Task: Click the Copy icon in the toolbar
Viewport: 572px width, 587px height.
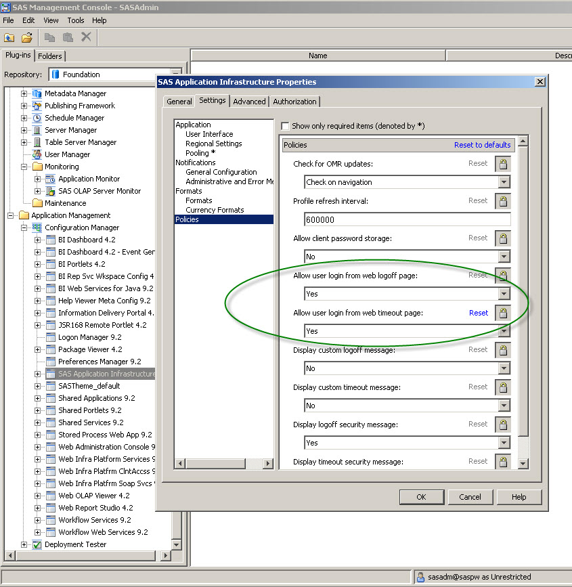Action: (50, 37)
